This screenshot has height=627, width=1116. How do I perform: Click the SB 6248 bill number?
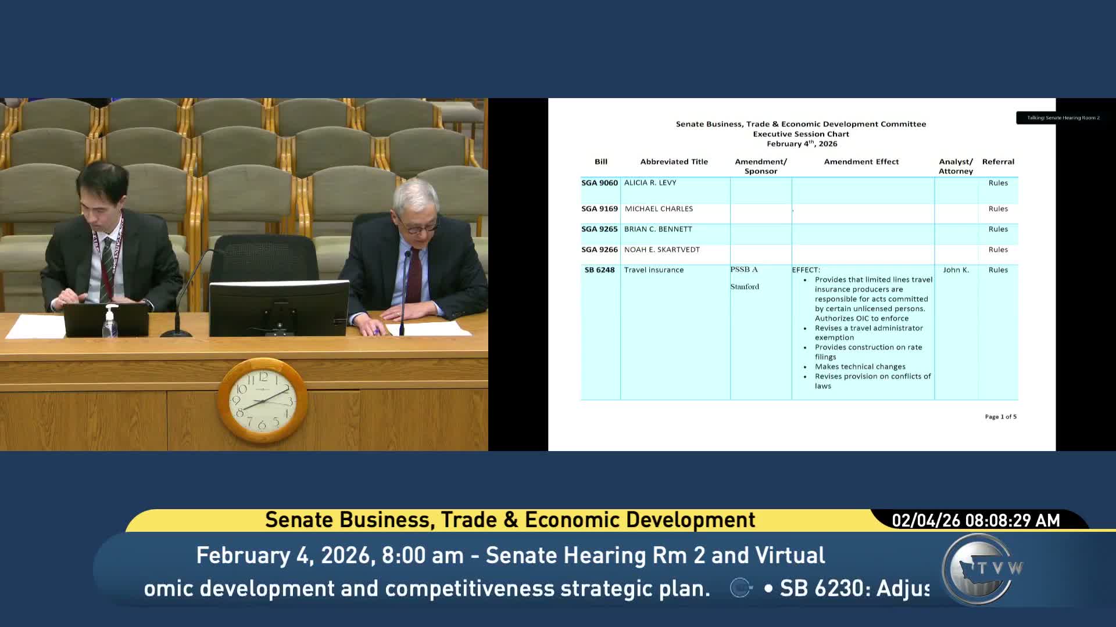(x=599, y=270)
